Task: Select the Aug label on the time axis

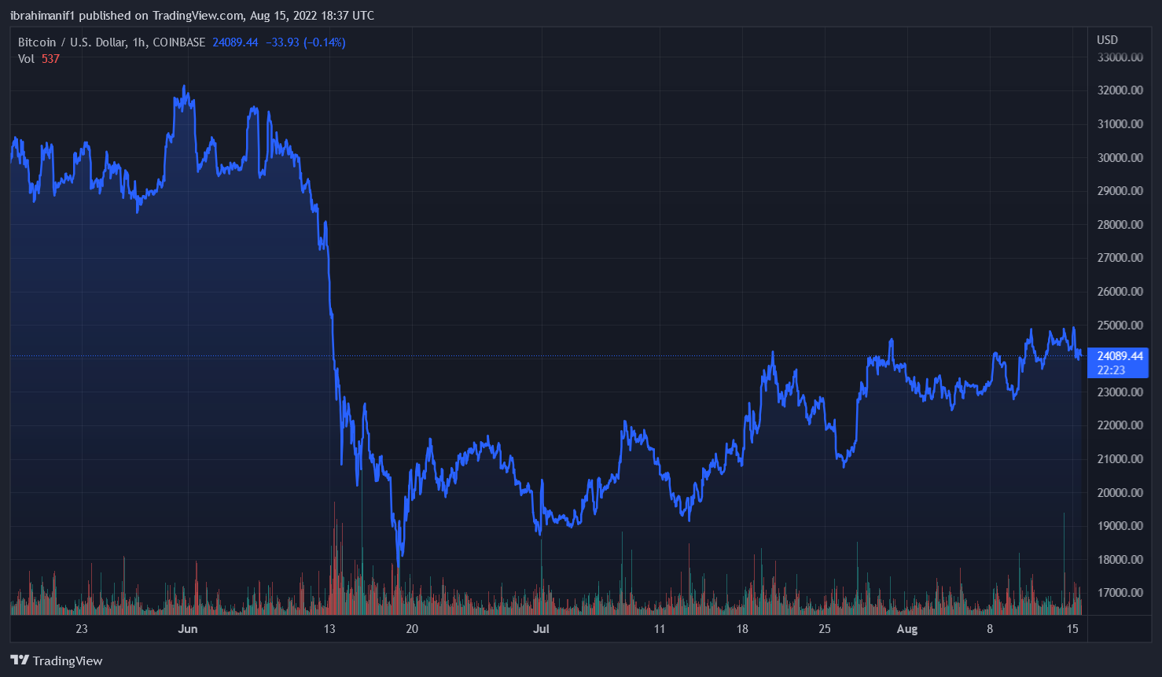Action: (x=906, y=629)
